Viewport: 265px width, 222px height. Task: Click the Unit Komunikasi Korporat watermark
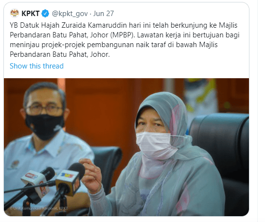pos(39,208)
